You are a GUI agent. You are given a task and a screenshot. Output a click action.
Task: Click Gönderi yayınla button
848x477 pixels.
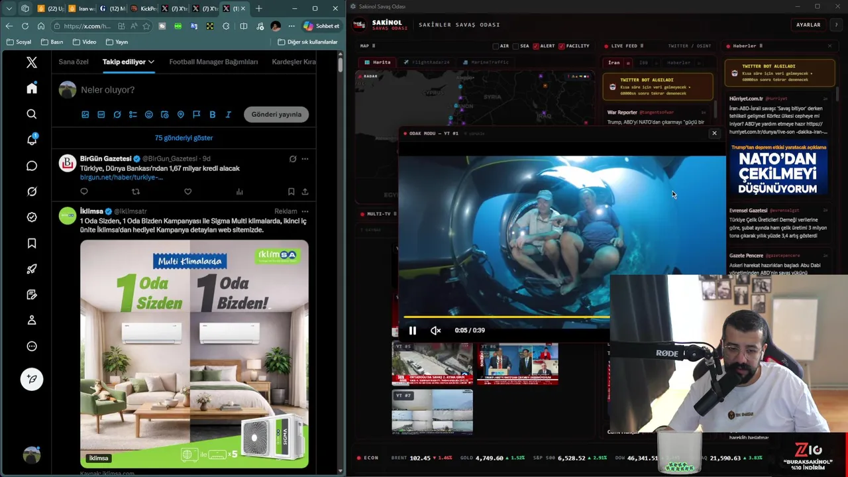pos(276,115)
